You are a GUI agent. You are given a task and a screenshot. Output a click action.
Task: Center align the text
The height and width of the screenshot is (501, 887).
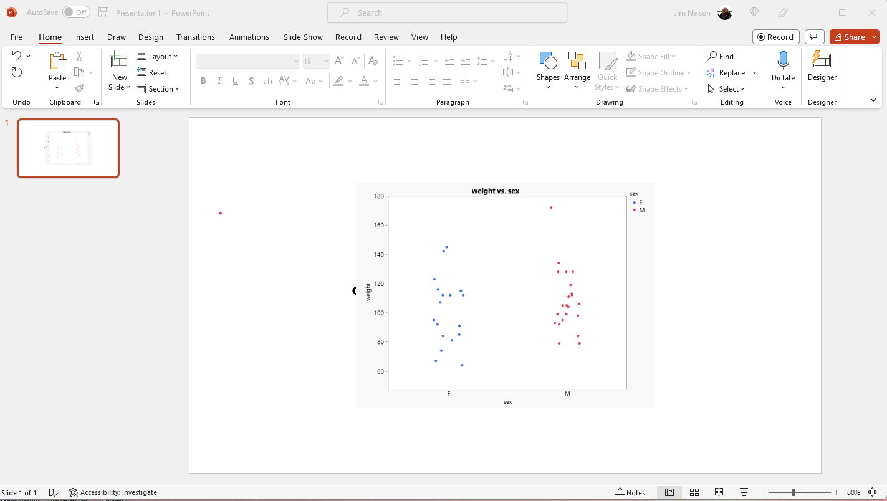pos(415,80)
